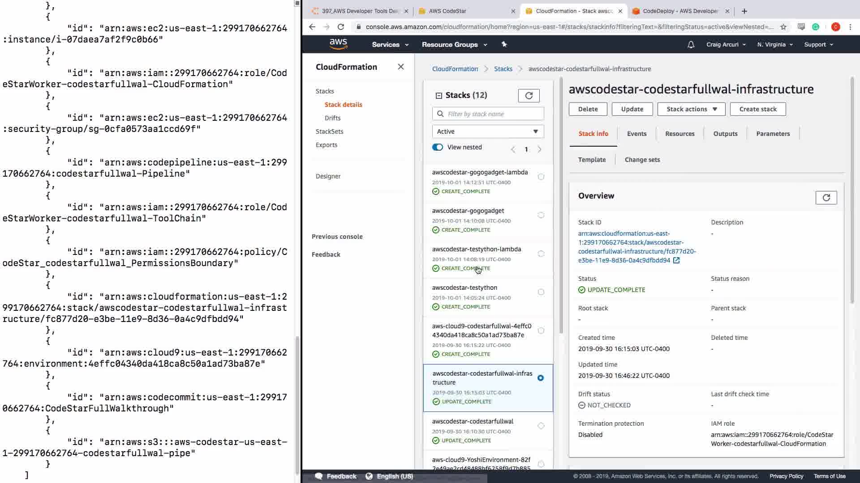The width and height of the screenshot is (860, 483).
Task: Go to next page of stacks
Action: (539, 149)
